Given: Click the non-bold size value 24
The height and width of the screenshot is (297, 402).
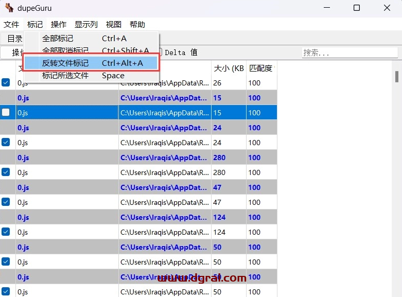Looking at the screenshot, I should [217, 143].
